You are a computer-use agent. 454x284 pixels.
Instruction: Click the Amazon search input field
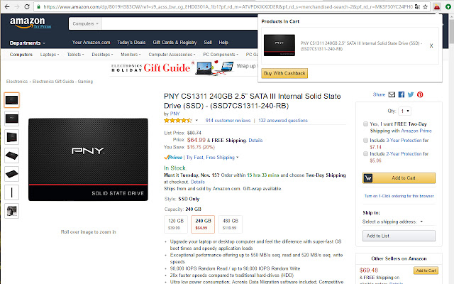click(x=179, y=23)
